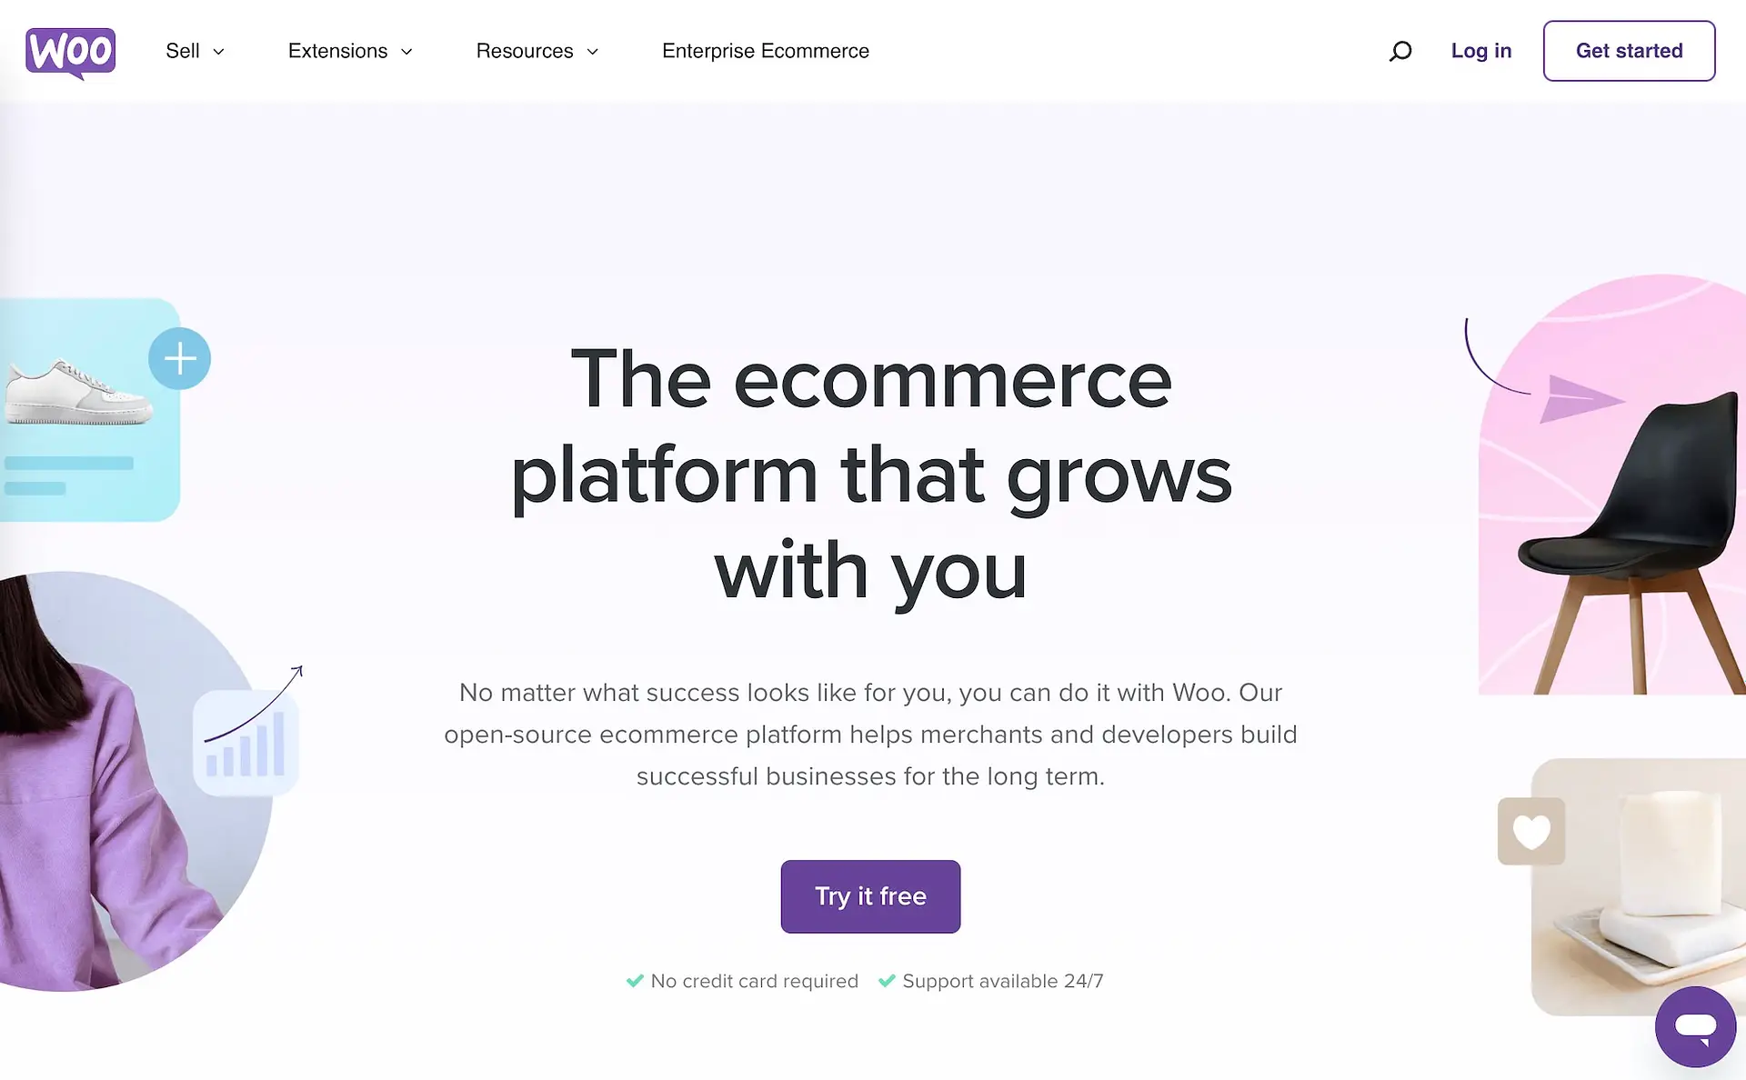Select the Enterprise Ecommerce menu item

click(766, 51)
